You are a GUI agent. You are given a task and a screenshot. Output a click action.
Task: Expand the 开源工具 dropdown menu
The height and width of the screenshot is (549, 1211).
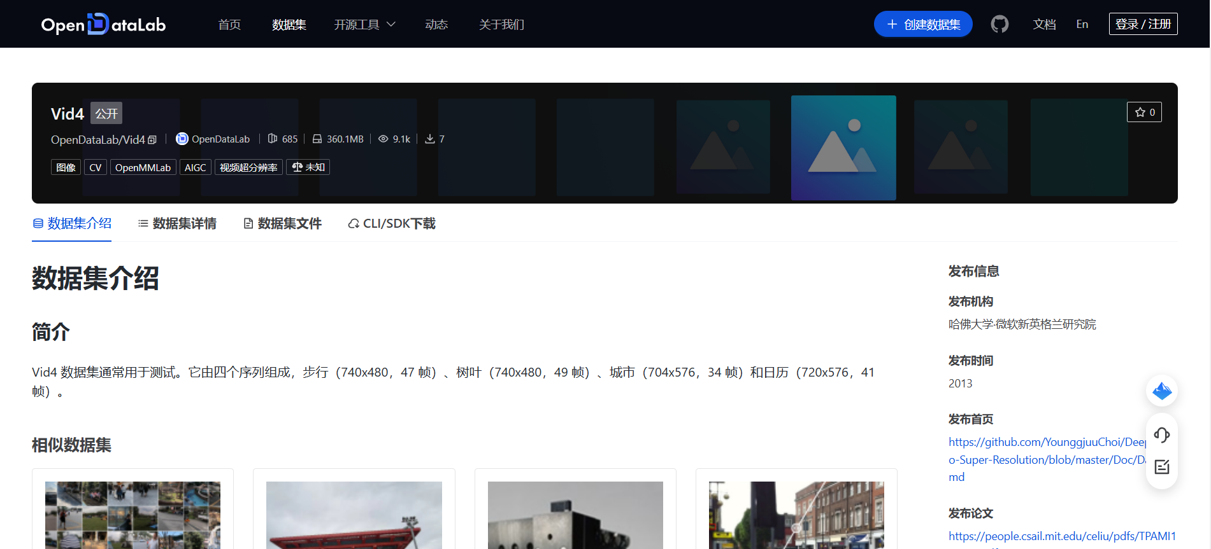click(364, 24)
